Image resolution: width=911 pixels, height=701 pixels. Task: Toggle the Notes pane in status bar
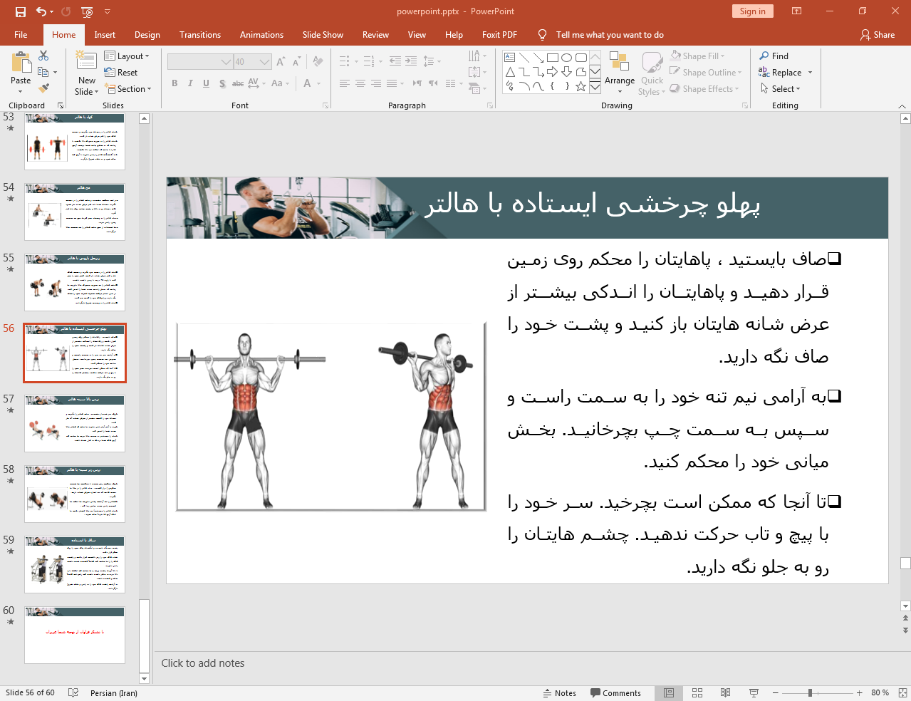560,693
